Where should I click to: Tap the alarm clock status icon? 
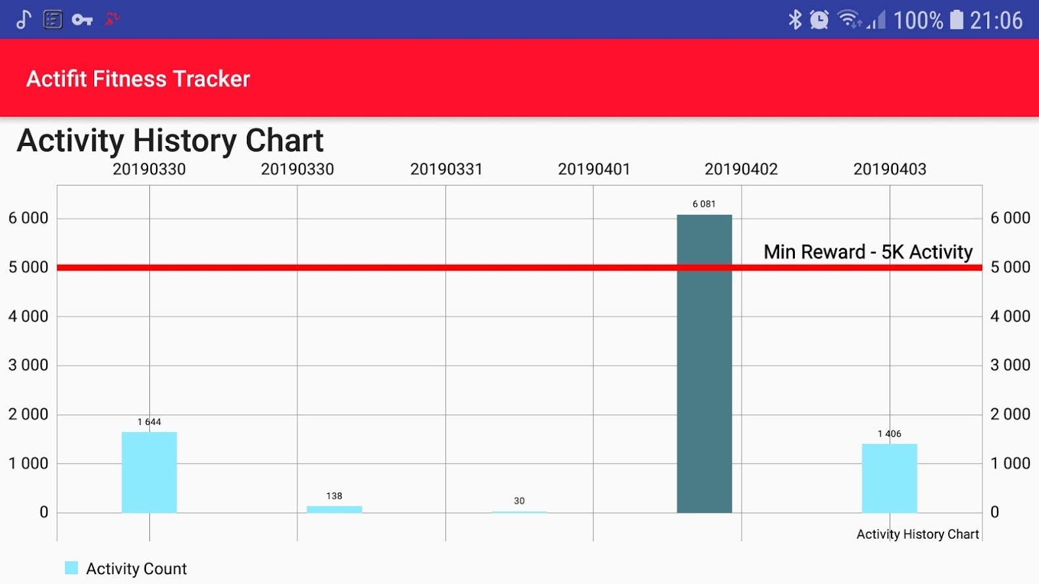pos(819,20)
